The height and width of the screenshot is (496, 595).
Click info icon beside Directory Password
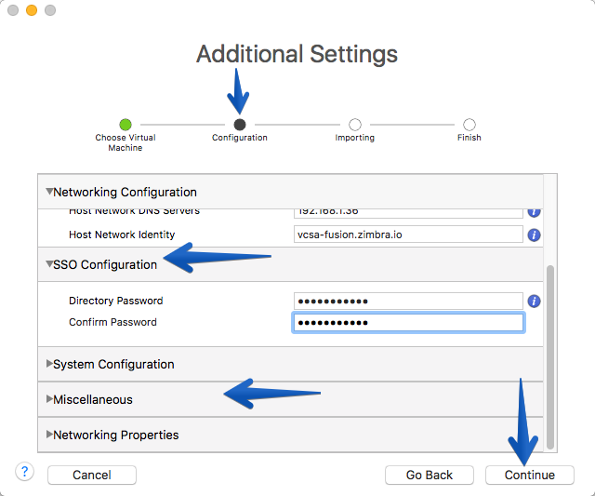534,302
